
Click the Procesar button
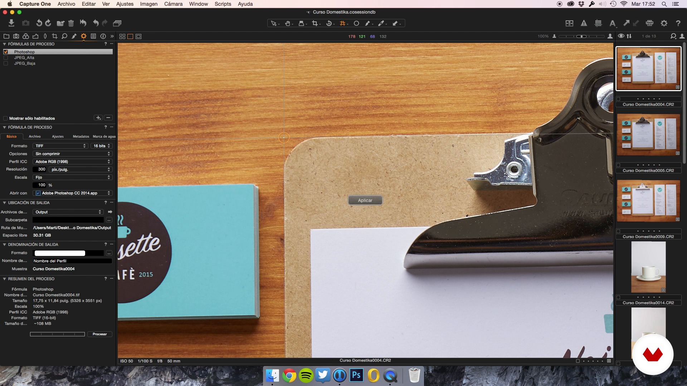point(99,334)
